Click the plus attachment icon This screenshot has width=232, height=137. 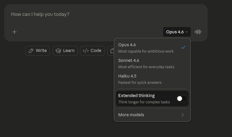14,32
